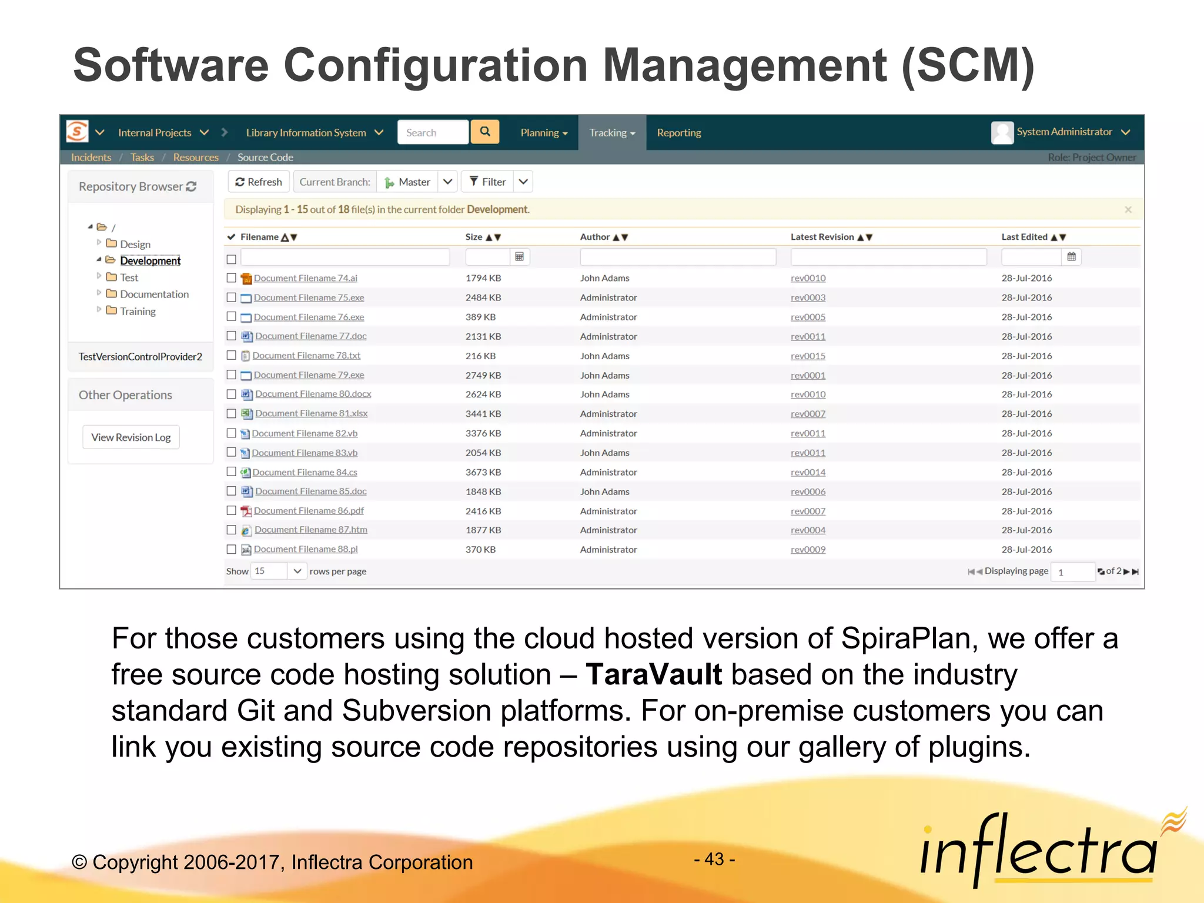Sort Latest Revision column descending arrow
1204x903 pixels.
pos(869,238)
